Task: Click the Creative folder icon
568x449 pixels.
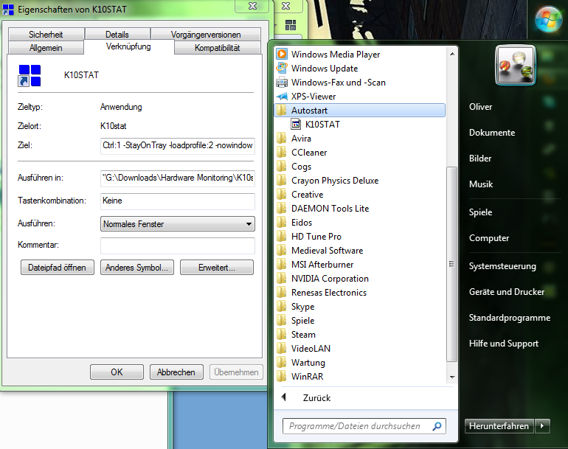Action: (281, 195)
